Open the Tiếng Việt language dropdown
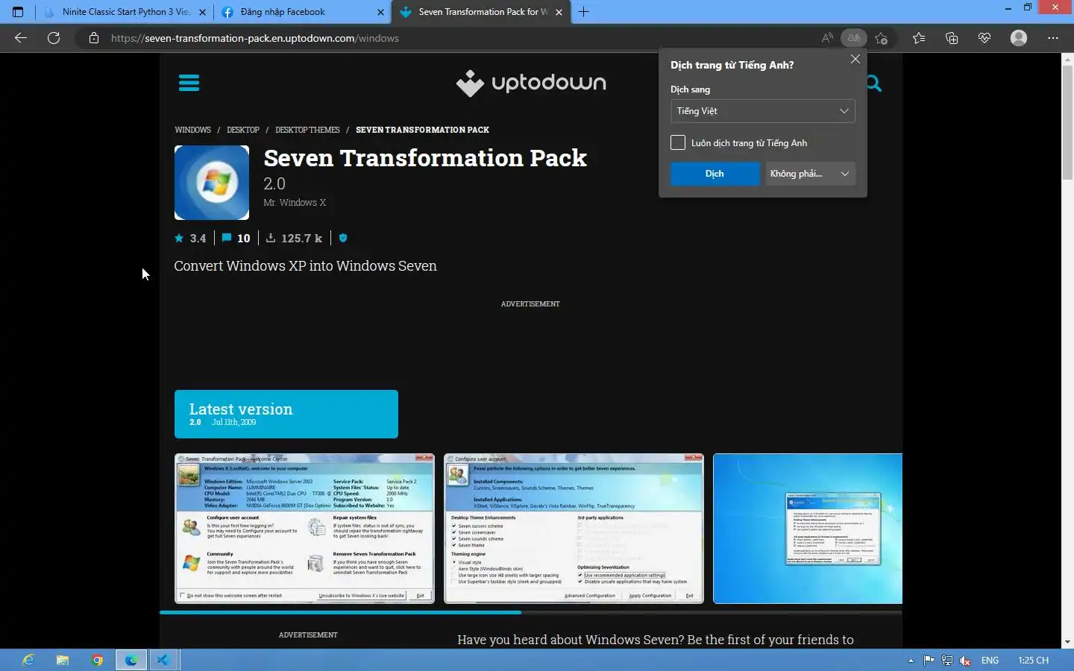 coord(762,111)
